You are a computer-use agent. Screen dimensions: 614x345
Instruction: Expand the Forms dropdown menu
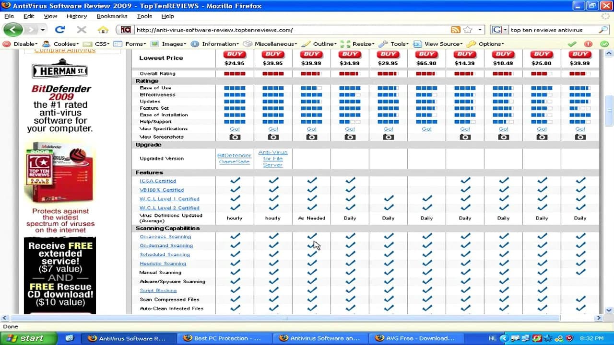click(130, 44)
